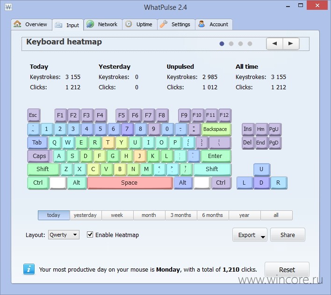Go to next page with right arrow

click(291, 43)
